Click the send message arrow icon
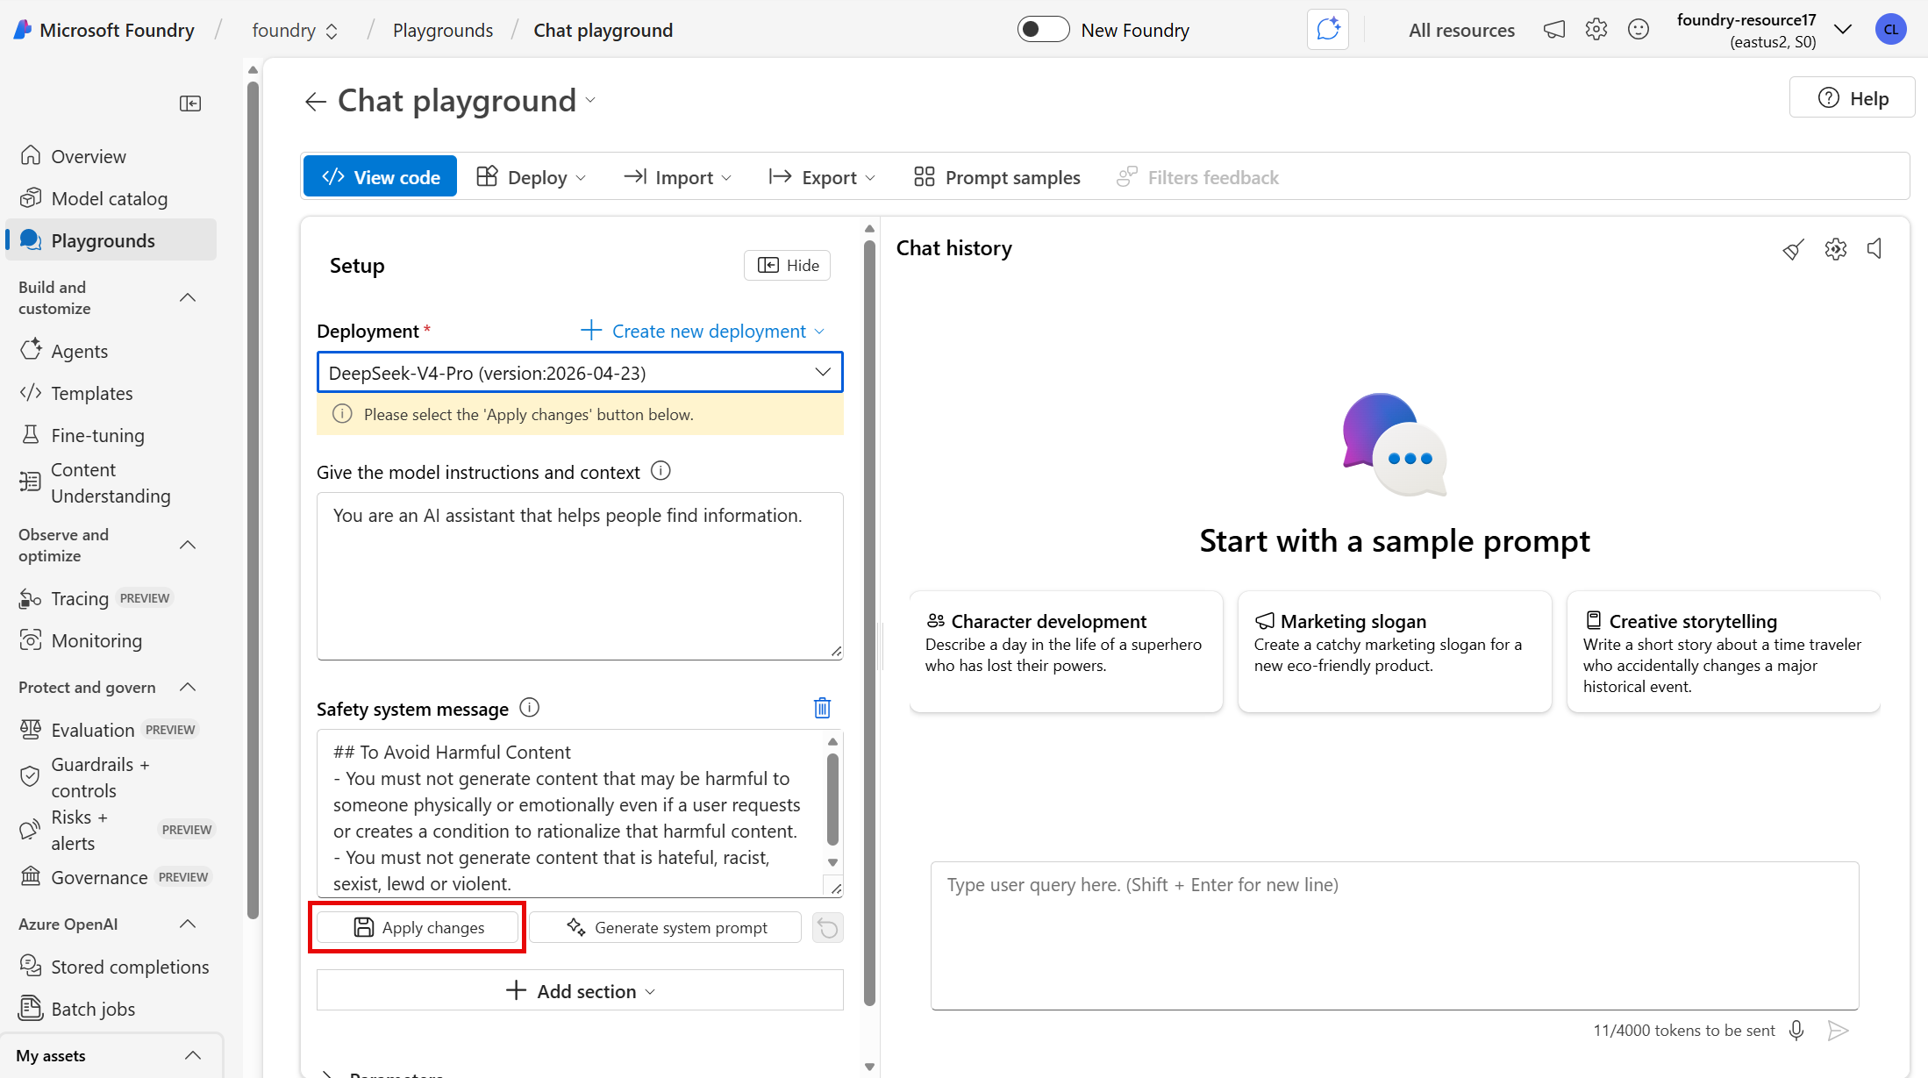1928x1078 pixels. click(x=1839, y=1030)
